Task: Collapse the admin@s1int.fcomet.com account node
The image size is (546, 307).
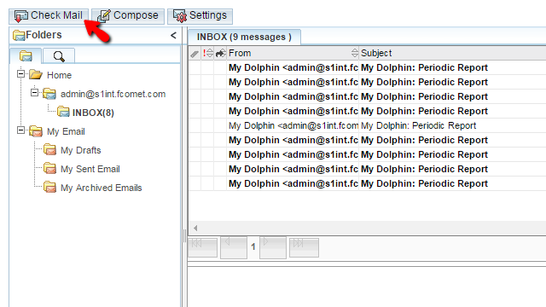Action: point(34,93)
